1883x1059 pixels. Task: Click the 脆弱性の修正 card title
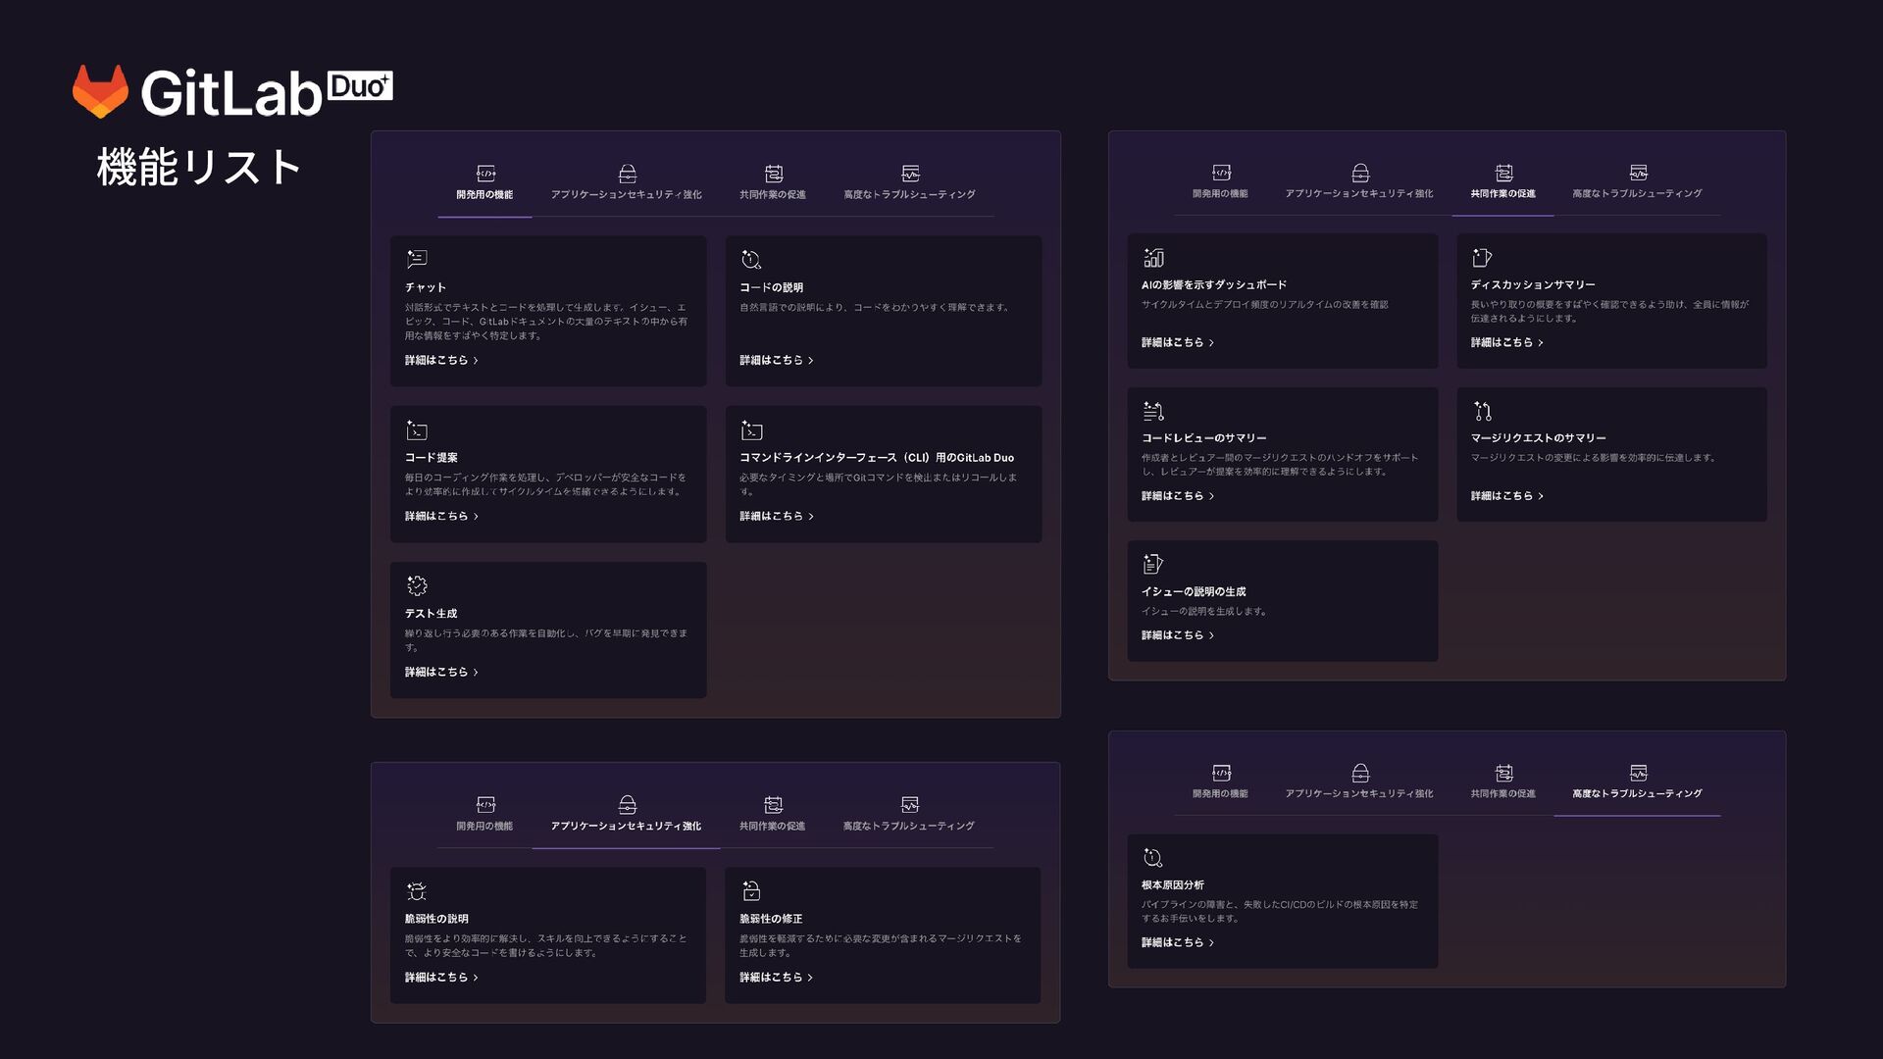771,920
